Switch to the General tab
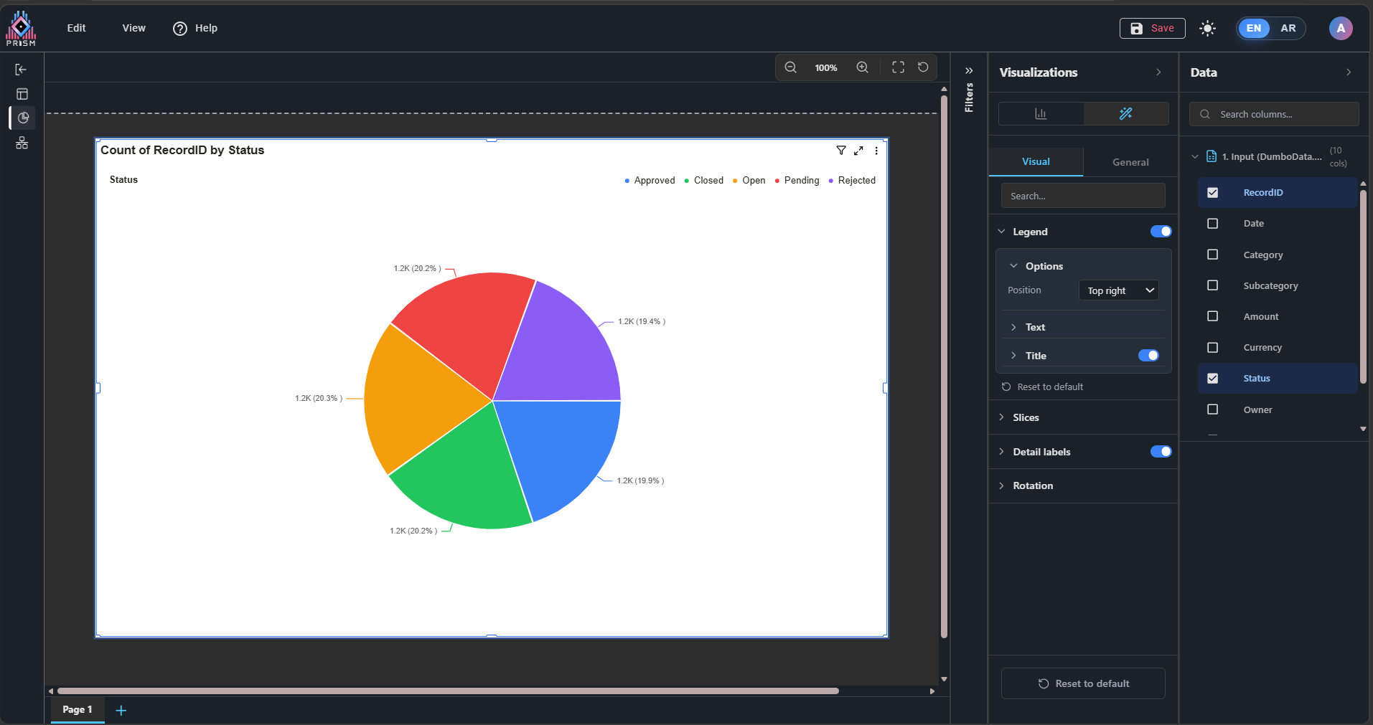 click(1130, 162)
